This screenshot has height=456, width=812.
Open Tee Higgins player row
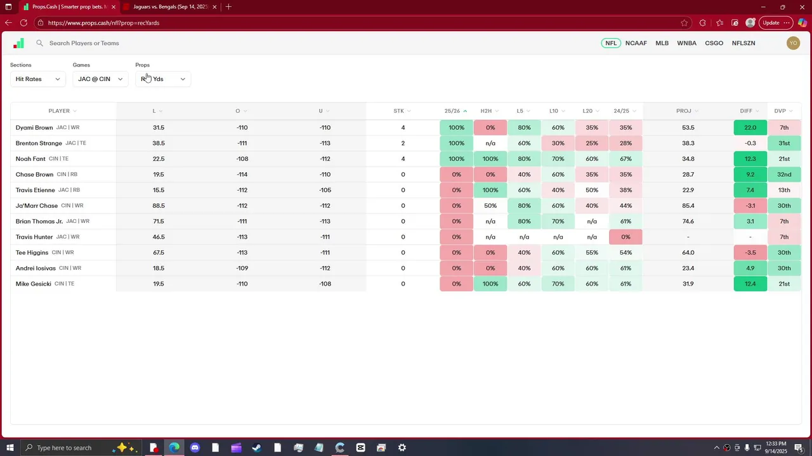[x=406, y=253]
